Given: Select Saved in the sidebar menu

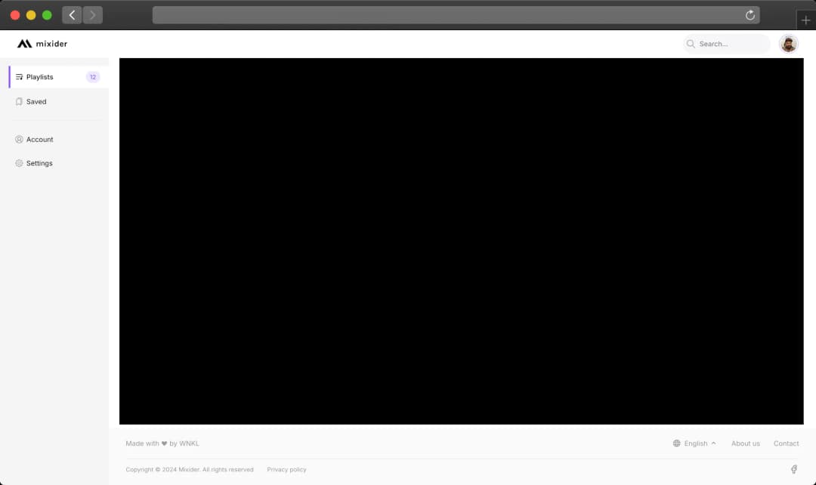Looking at the screenshot, I should click(36, 101).
